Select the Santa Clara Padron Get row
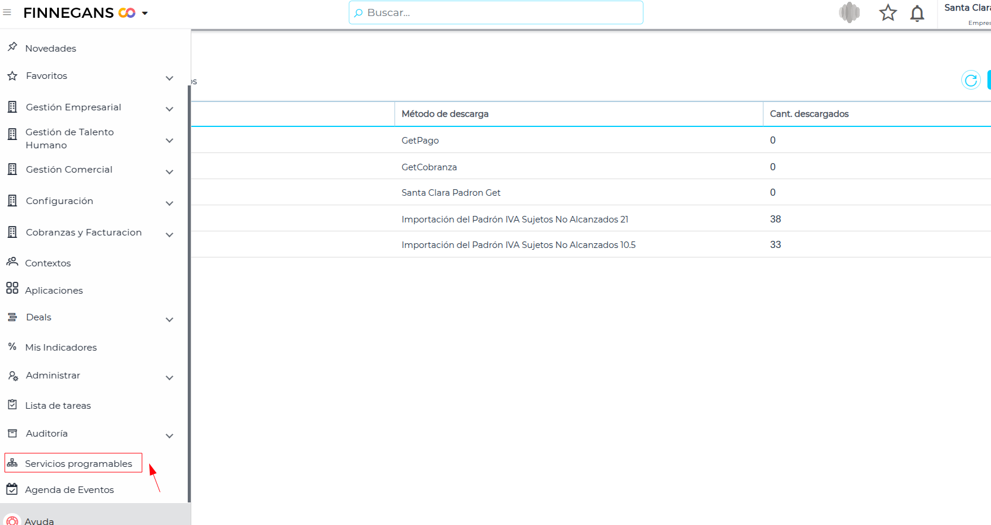This screenshot has height=525, width=991. (x=591, y=192)
